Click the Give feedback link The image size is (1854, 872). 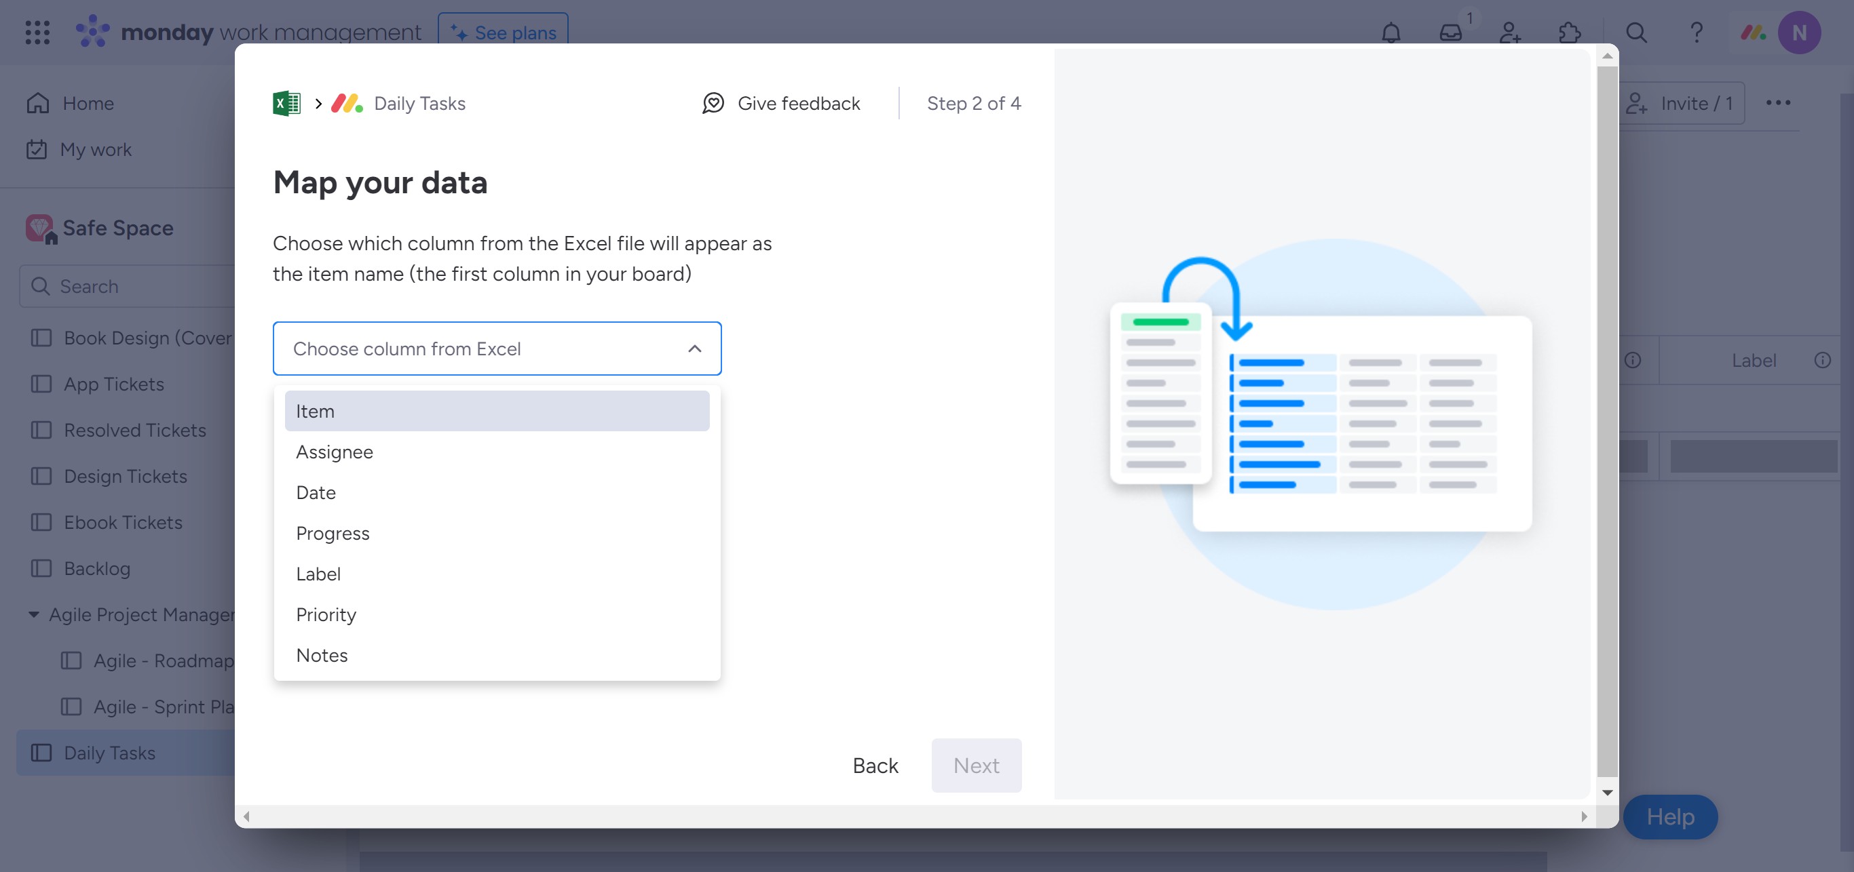(x=781, y=104)
